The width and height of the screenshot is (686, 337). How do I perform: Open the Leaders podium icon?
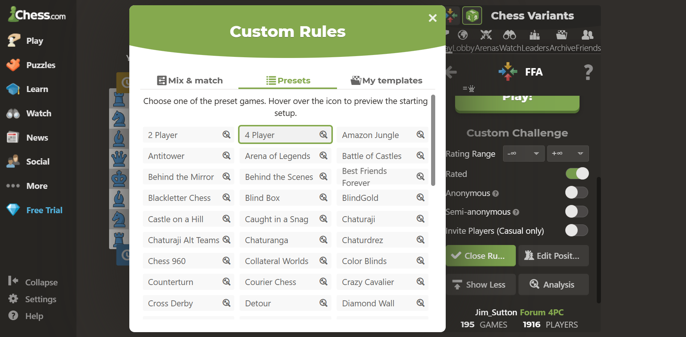click(x=535, y=35)
